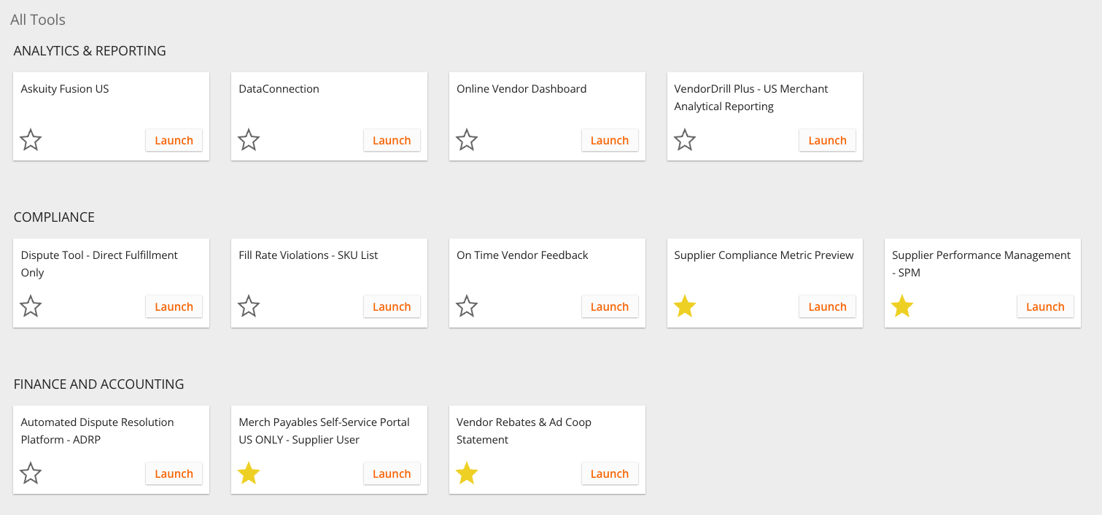This screenshot has width=1102, height=515.
Task: Unfavorite the Merch Payables Self-Service Portal
Action: (x=249, y=473)
